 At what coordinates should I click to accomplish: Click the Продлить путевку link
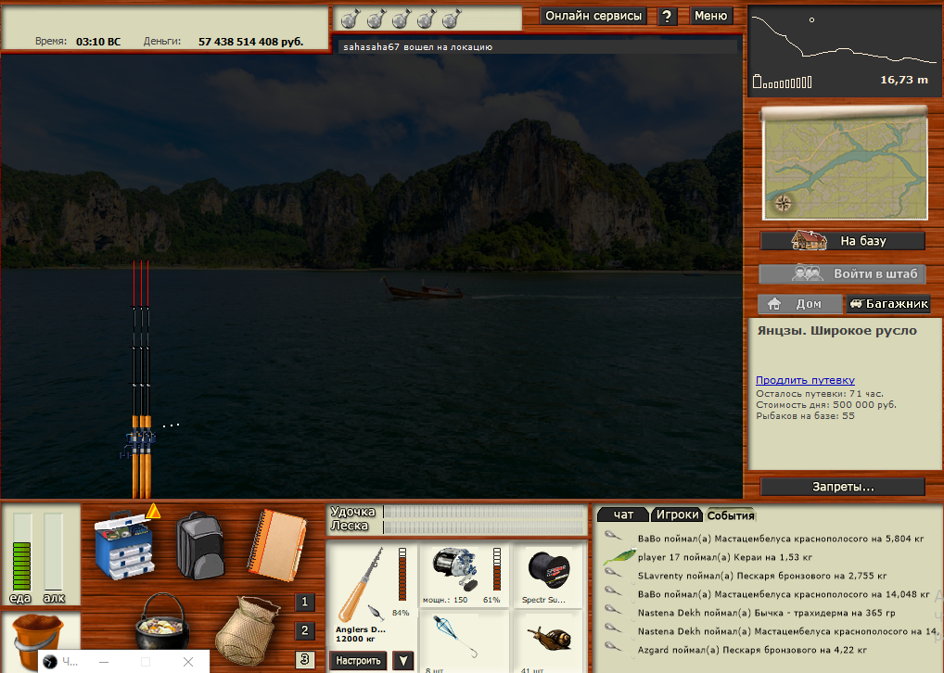(x=805, y=380)
